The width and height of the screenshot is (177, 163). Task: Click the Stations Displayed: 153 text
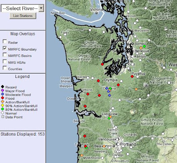[23, 134]
